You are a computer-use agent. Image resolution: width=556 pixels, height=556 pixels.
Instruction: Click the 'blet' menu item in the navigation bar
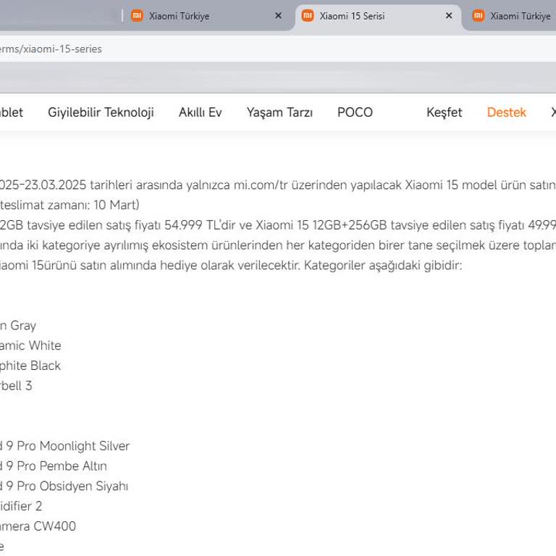point(12,112)
